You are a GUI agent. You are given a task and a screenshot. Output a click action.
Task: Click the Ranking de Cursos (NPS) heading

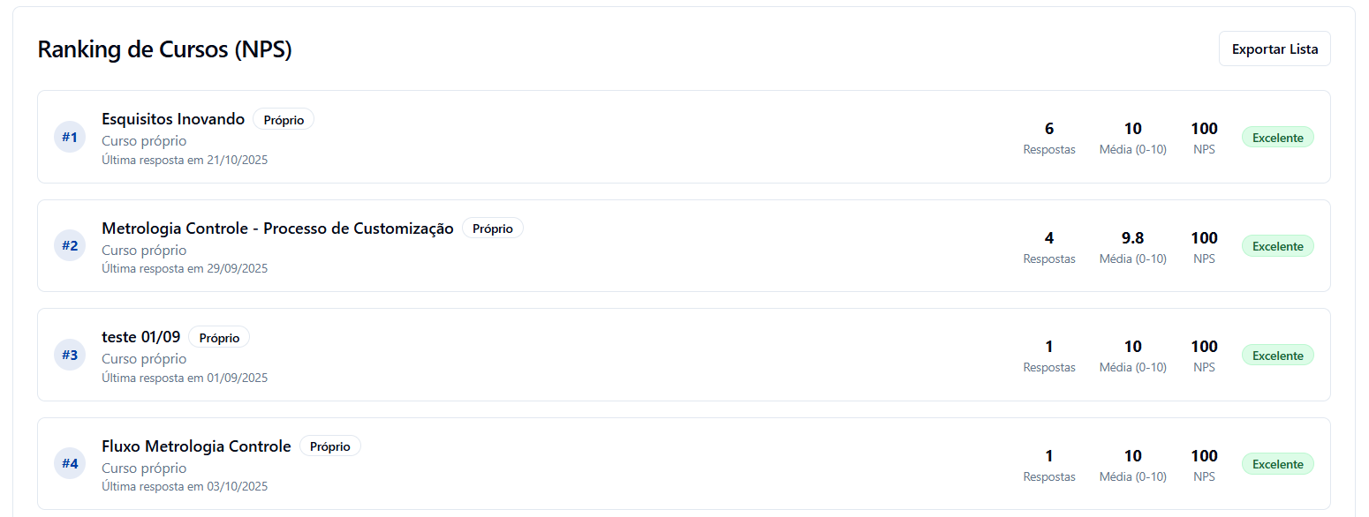(164, 50)
